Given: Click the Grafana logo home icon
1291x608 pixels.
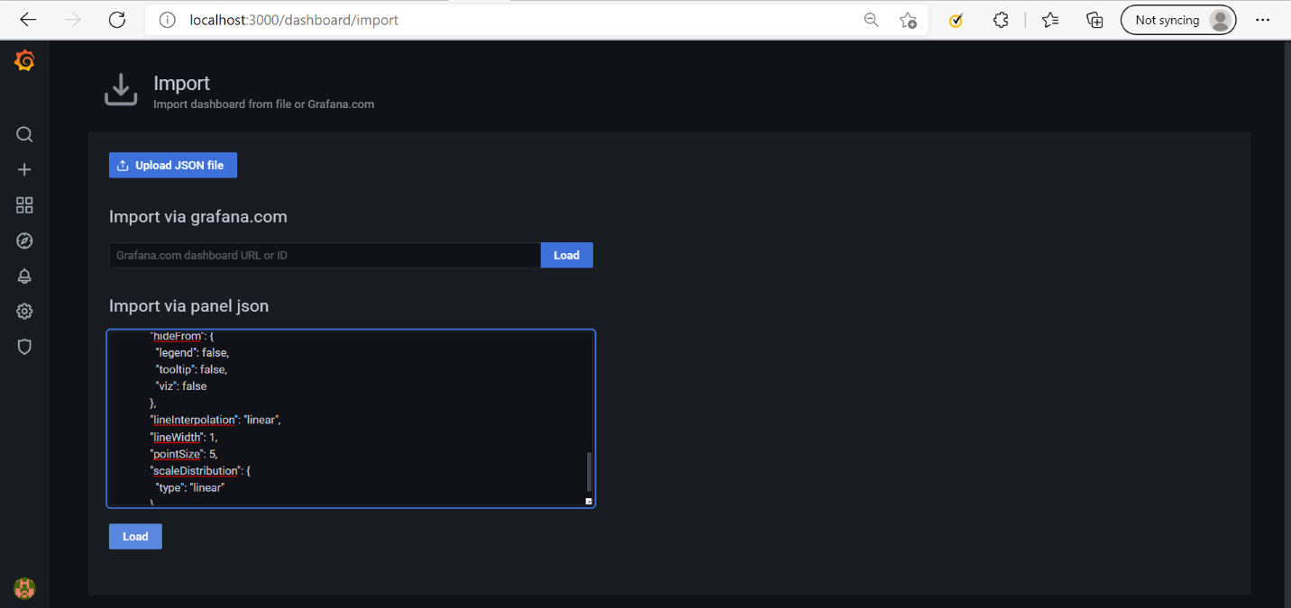Looking at the screenshot, I should 24,61.
